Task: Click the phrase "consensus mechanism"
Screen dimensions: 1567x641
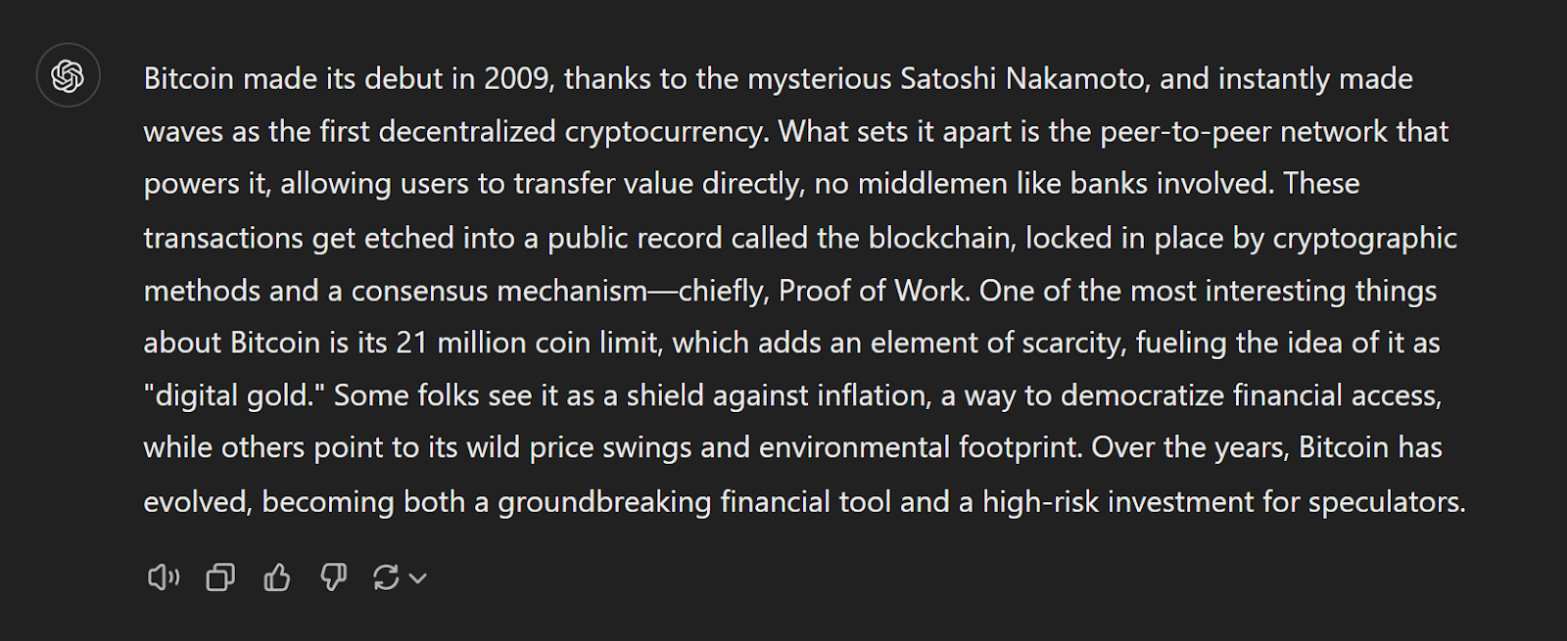Action: (499, 291)
